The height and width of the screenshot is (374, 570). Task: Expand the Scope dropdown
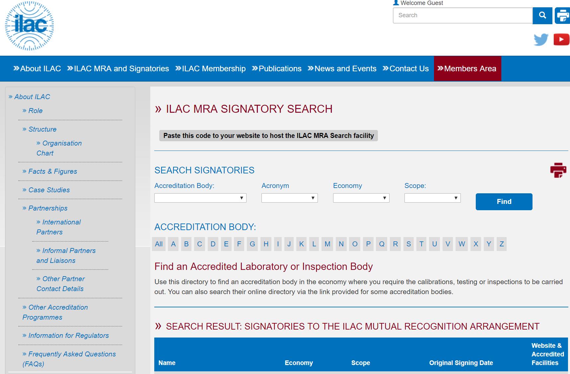click(433, 198)
